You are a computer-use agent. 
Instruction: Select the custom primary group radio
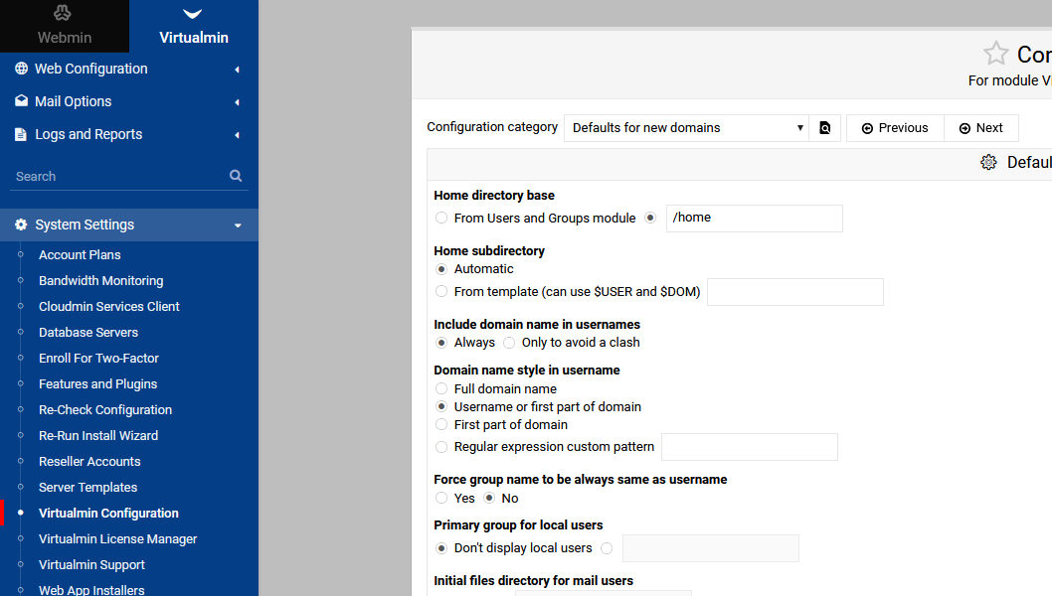click(x=607, y=547)
